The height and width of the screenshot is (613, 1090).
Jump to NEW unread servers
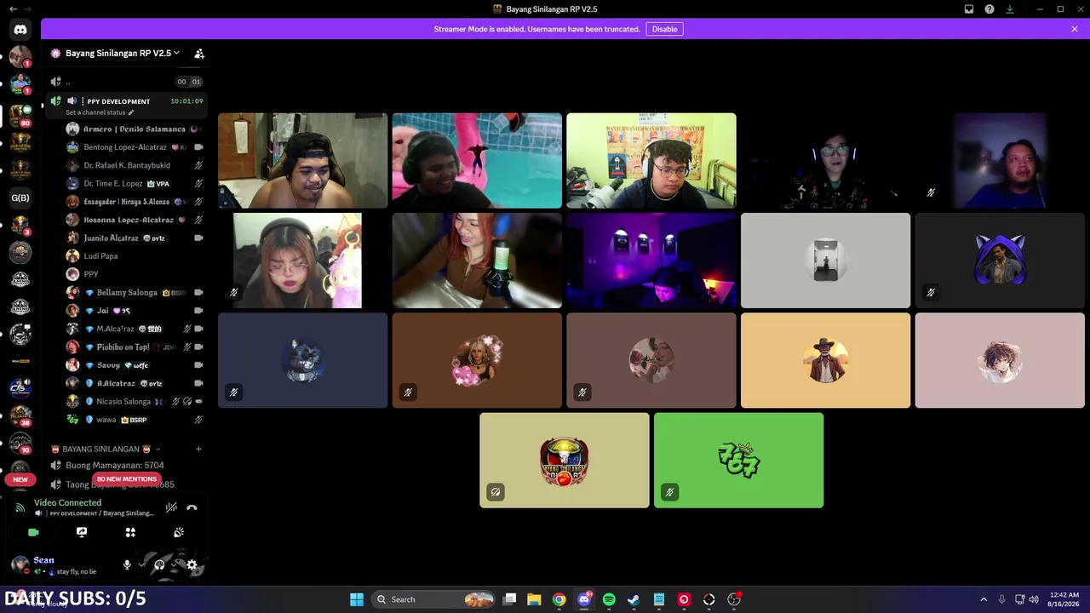tap(20, 479)
